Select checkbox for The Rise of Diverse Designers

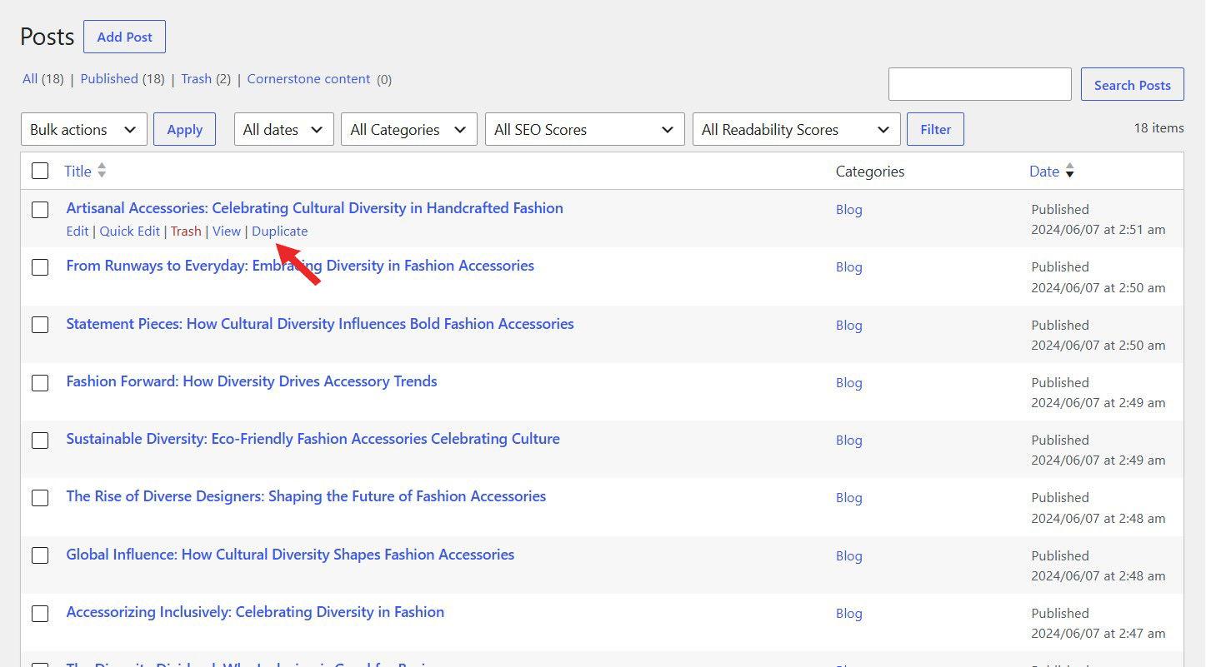(x=40, y=498)
